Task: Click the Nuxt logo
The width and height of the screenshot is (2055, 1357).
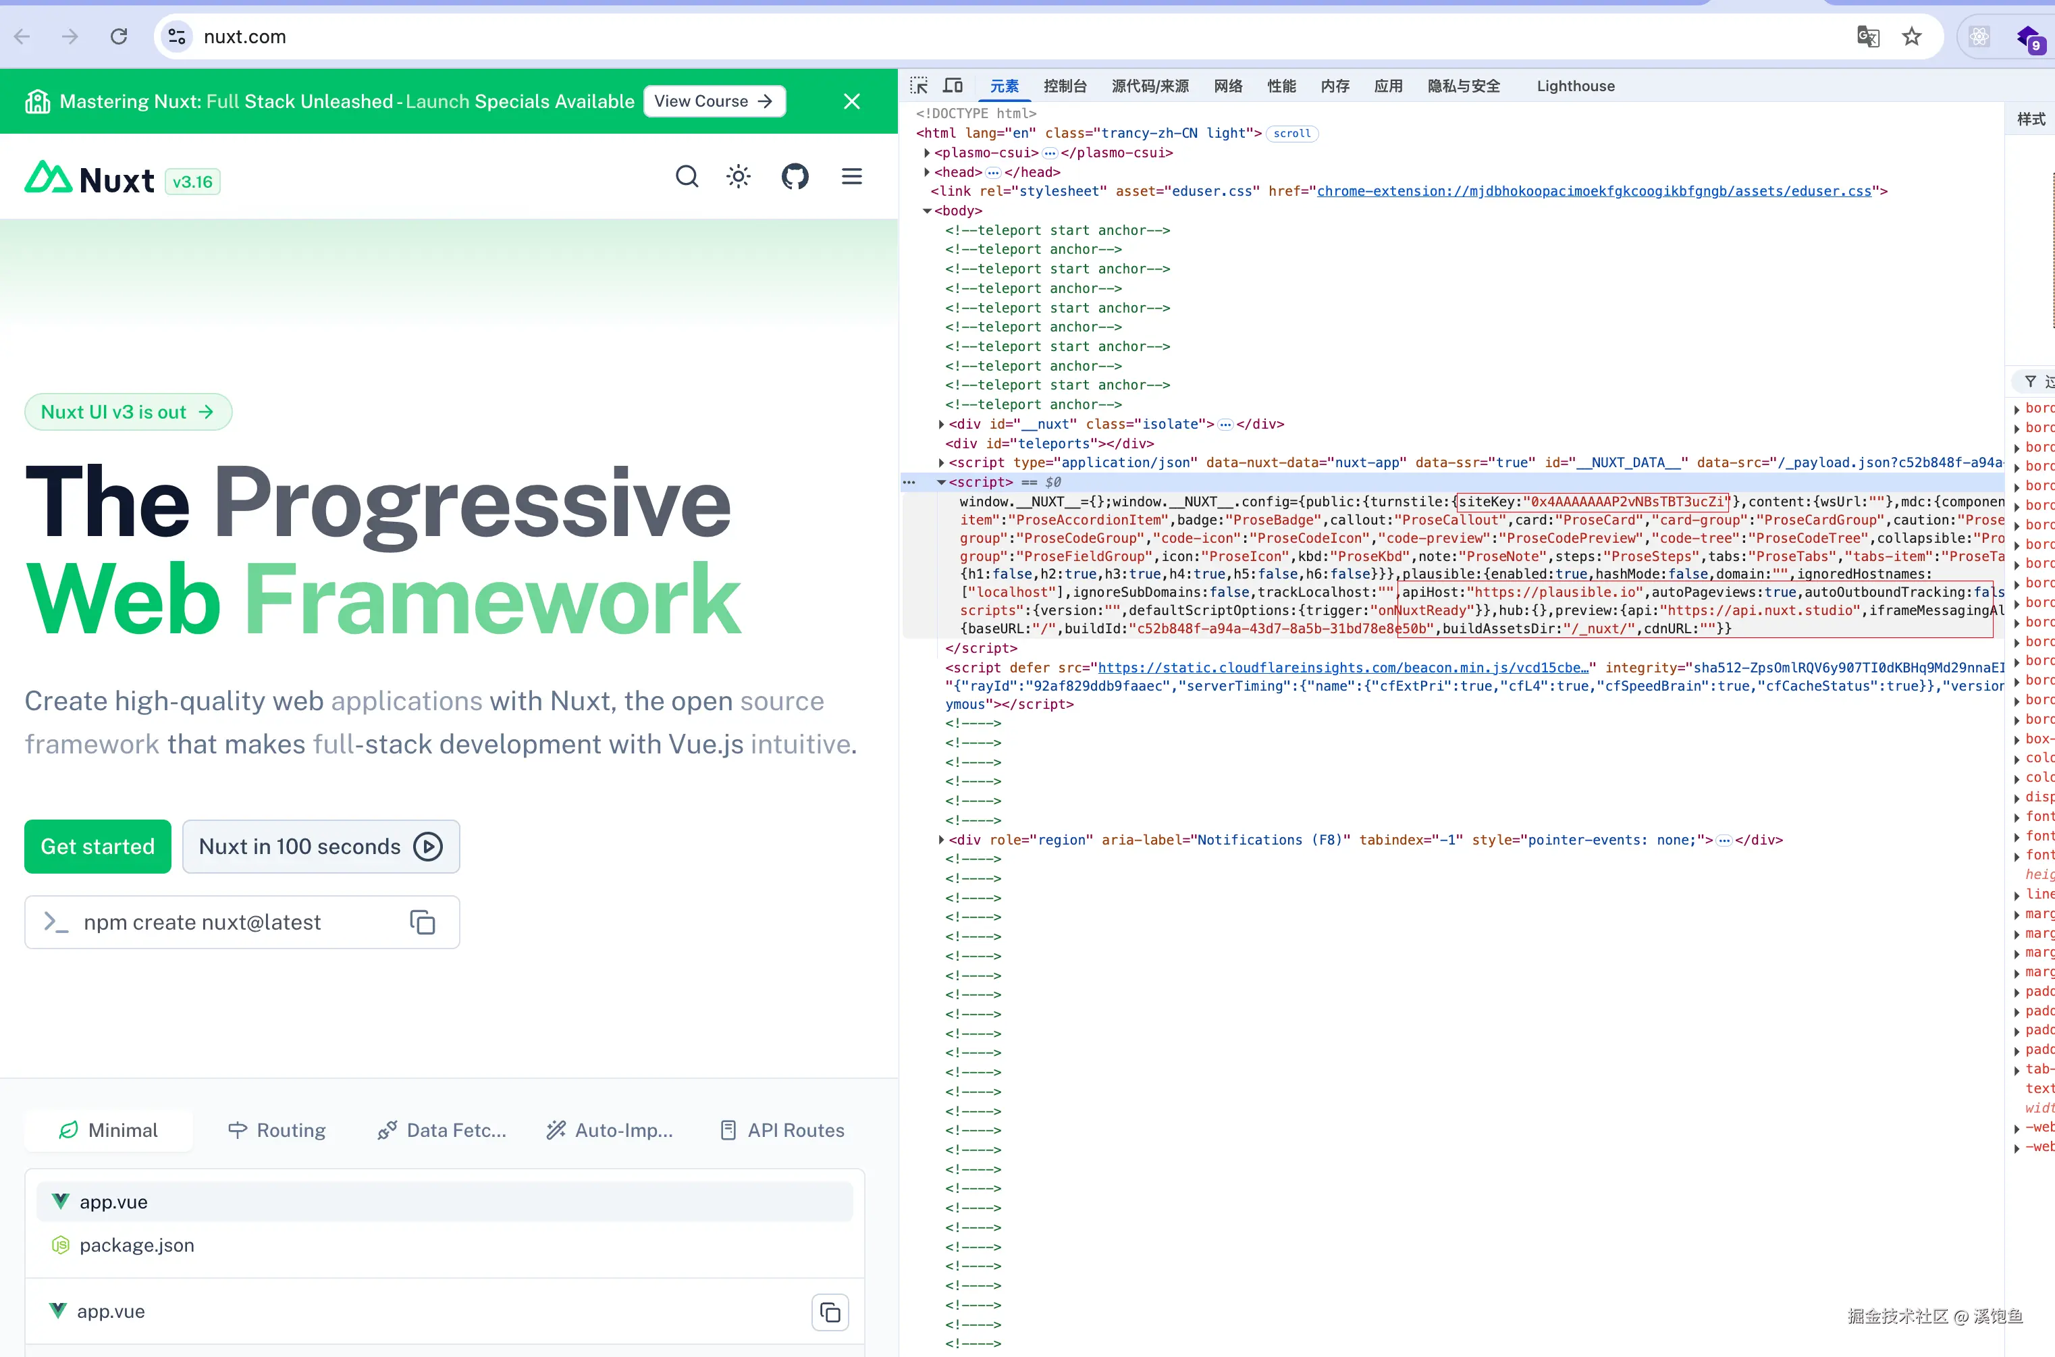Action: pyautogui.click(x=90, y=179)
